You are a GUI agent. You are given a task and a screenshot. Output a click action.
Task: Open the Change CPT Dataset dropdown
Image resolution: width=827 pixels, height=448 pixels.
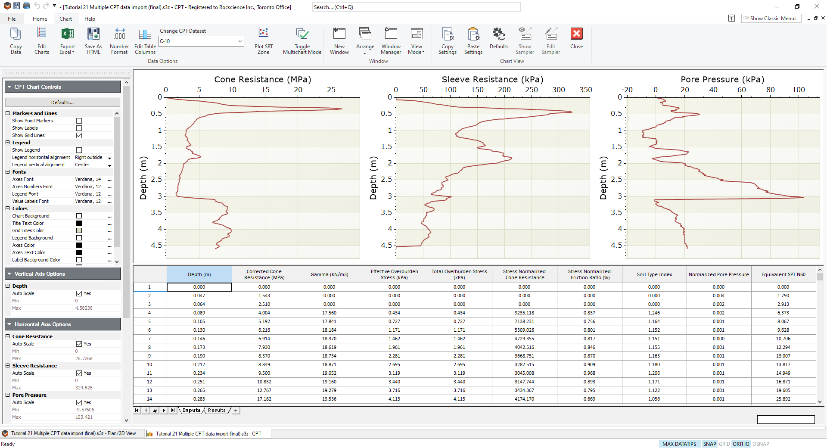pos(240,41)
